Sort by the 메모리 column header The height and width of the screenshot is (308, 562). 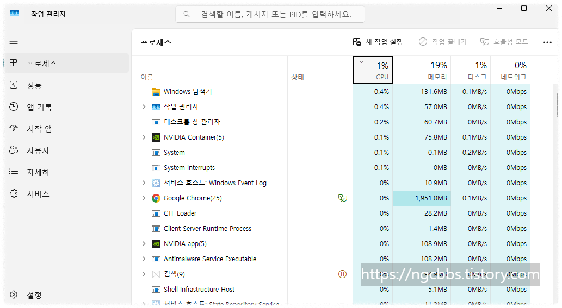coord(422,70)
